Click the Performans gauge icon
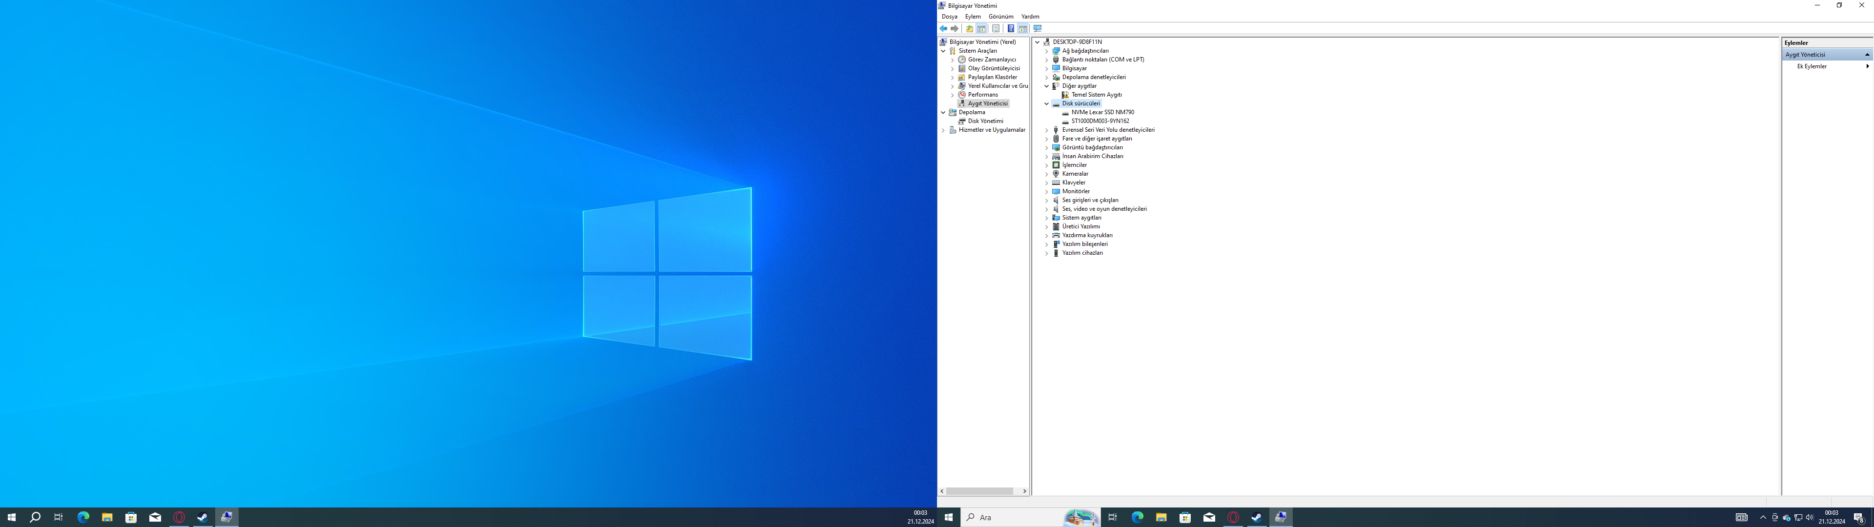The height and width of the screenshot is (527, 1874). pos(962,95)
